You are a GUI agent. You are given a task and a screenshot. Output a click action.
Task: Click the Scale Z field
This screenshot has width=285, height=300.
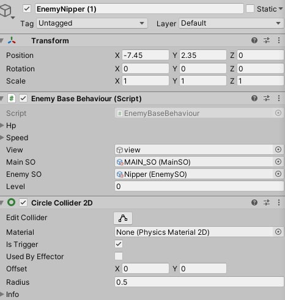point(261,81)
